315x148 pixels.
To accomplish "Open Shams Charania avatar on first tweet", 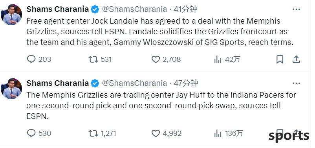I will (11, 15).
